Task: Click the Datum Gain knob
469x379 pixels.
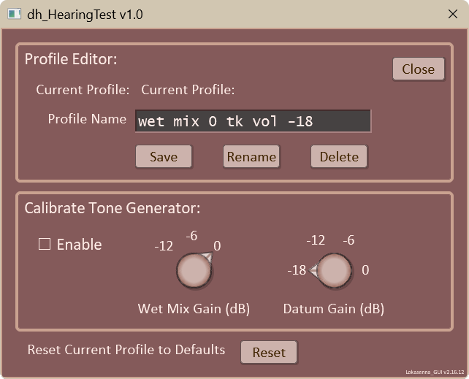Action: 334,270
